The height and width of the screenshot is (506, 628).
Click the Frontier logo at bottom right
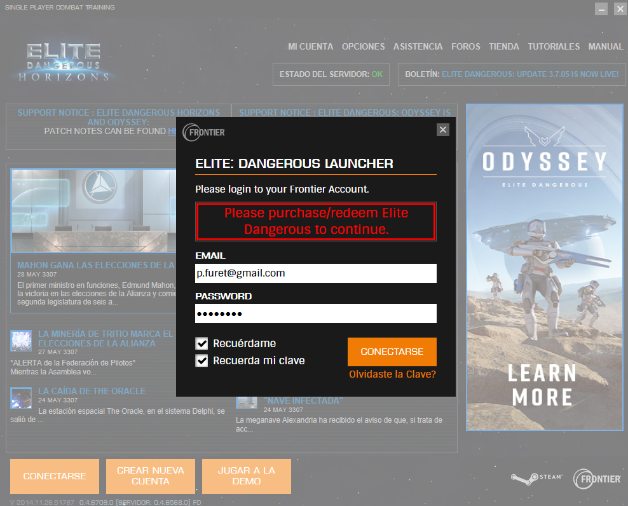pos(597,479)
